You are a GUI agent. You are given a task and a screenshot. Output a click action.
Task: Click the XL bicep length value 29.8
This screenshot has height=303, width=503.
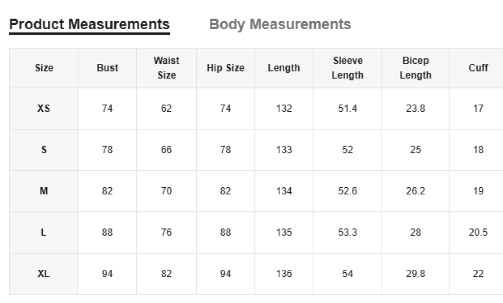[x=415, y=274]
